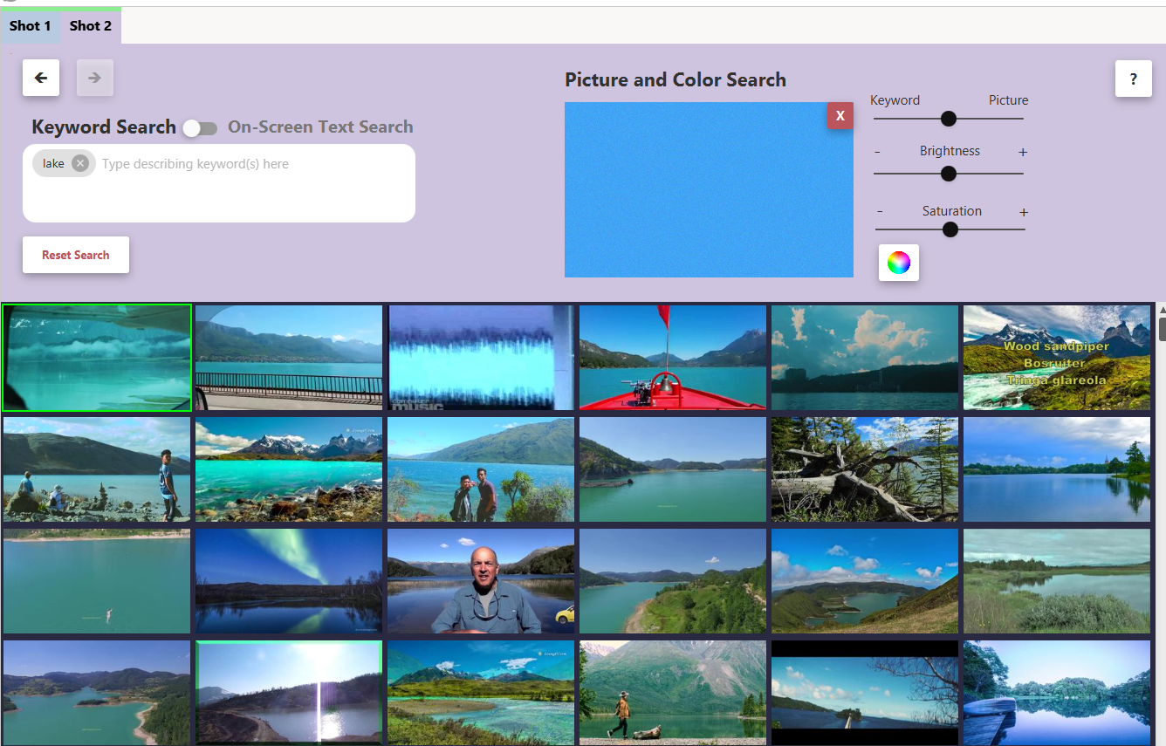This screenshot has width=1166, height=746.
Task: Select thumbnail with the bald man in grey shirt
Action: (x=481, y=581)
